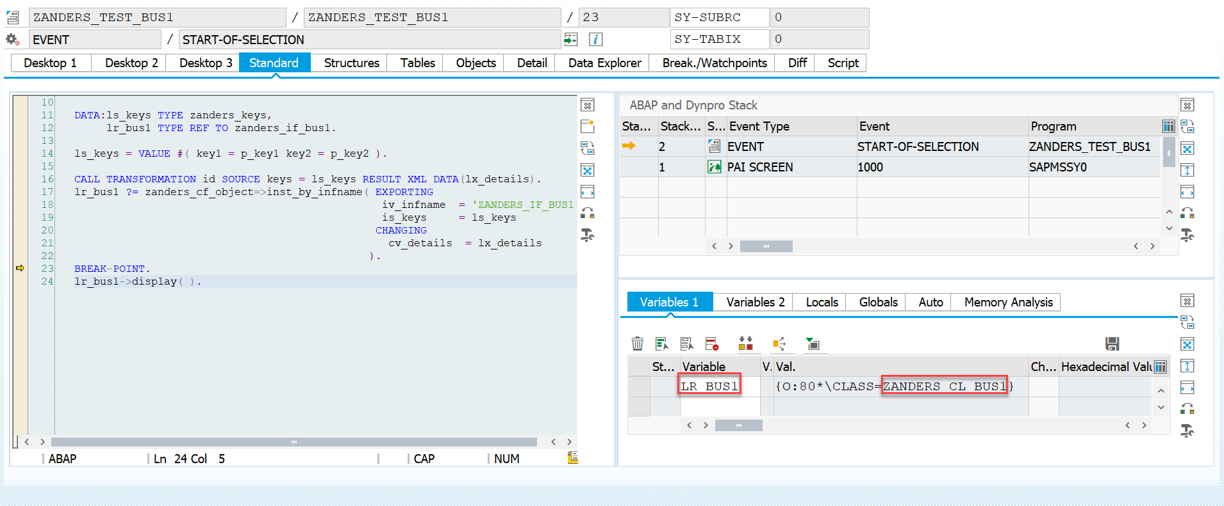Open tool services for Variables panel

(x=1187, y=431)
